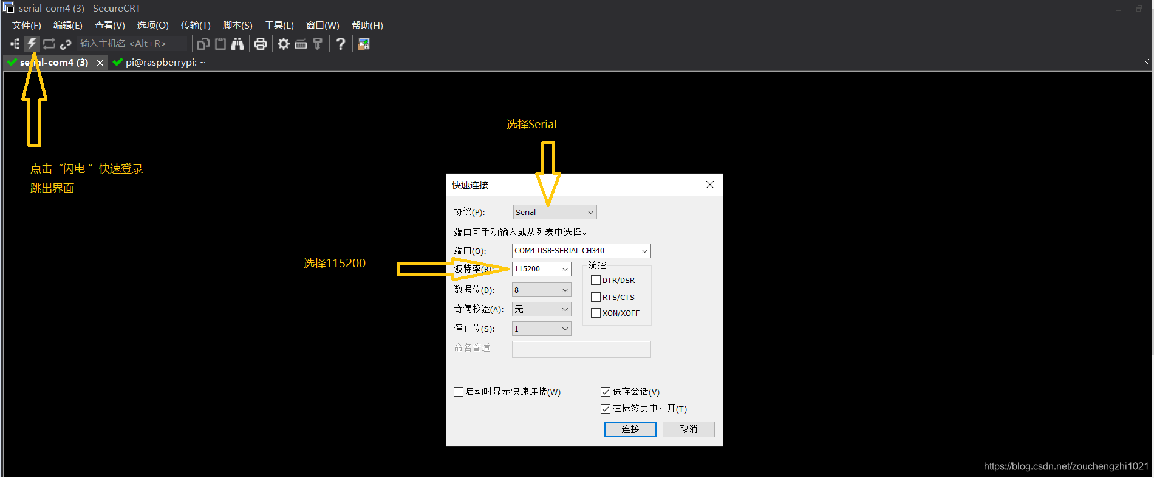
Task: Open the 文件(F) menu
Action: 27,26
